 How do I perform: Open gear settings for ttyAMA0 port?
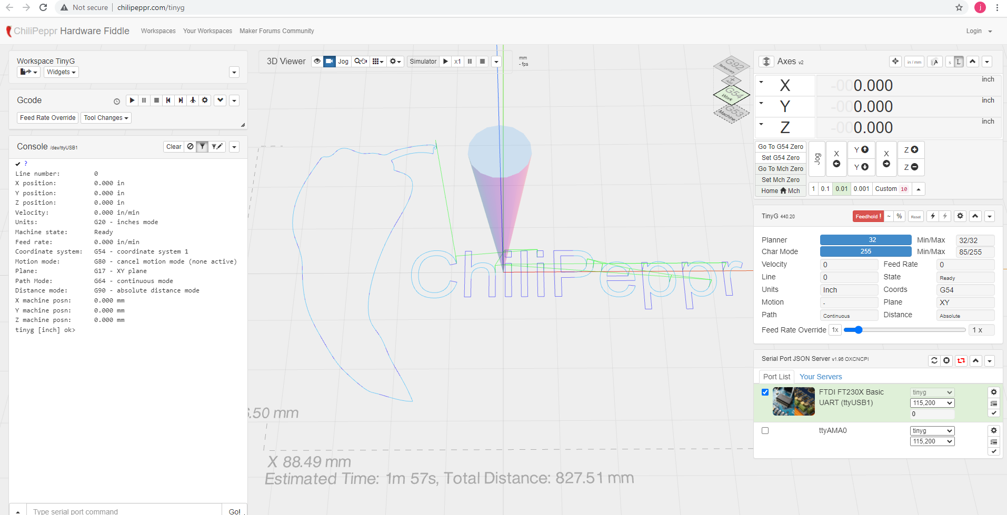tap(994, 430)
